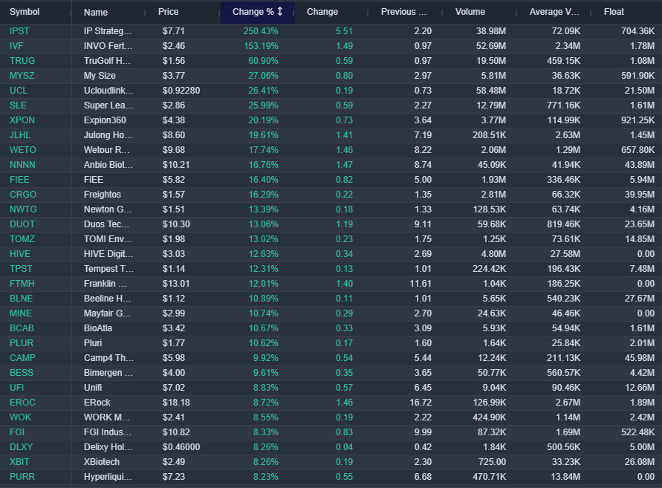Select the Freightos name cell
This screenshot has height=488, width=662.
[x=103, y=195]
